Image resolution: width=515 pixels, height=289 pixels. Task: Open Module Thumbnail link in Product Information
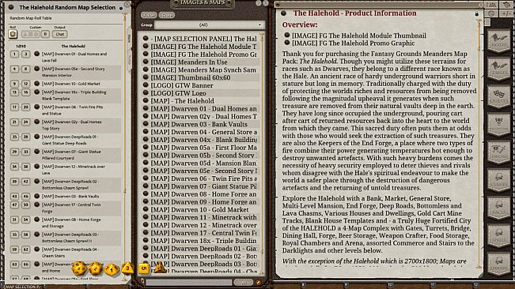pyautogui.click(x=355, y=36)
